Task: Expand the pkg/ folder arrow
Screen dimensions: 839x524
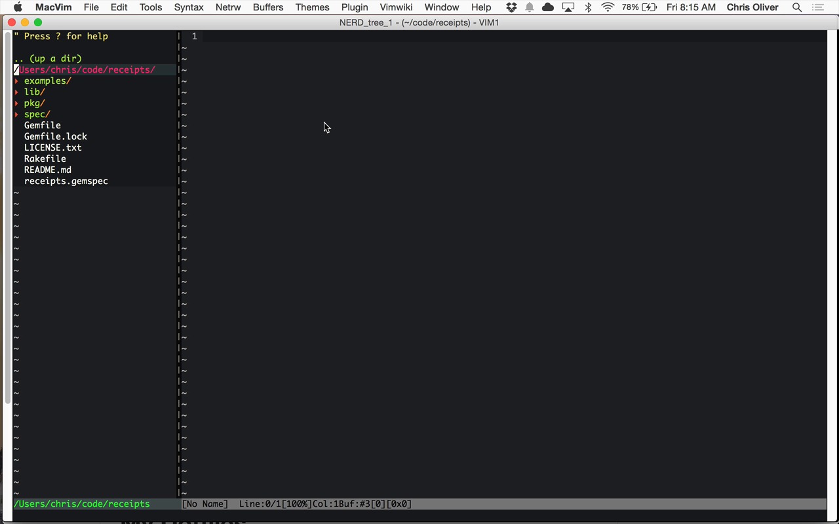Action: click(16, 103)
